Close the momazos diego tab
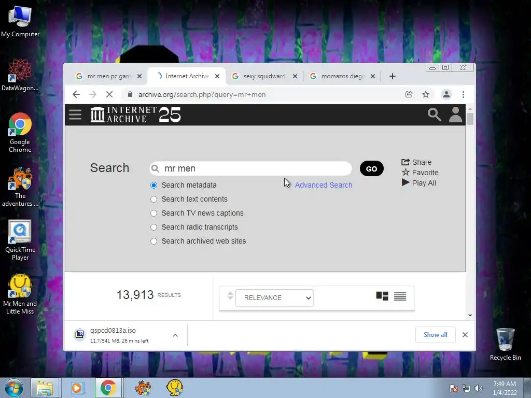The height and width of the screenshot is (398, 531). click(x=373, y=76)
